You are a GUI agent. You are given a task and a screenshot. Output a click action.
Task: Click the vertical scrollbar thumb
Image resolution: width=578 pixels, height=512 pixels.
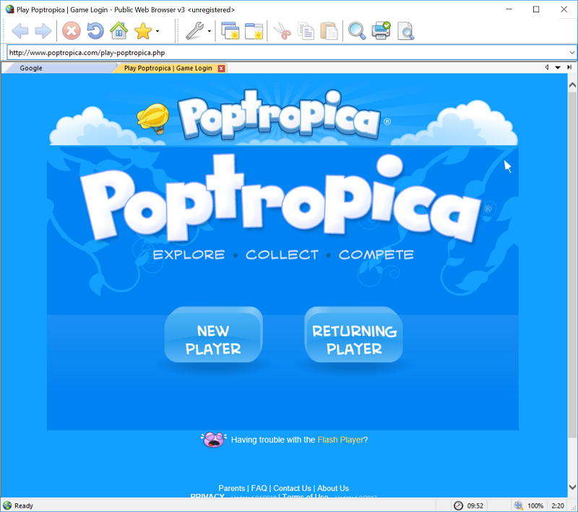(x=572, y=265)
